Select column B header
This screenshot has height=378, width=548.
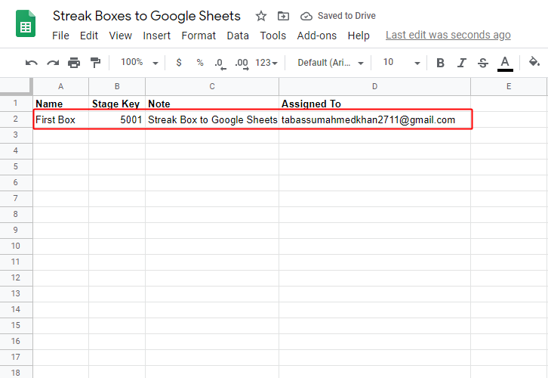tap(117, 86)
